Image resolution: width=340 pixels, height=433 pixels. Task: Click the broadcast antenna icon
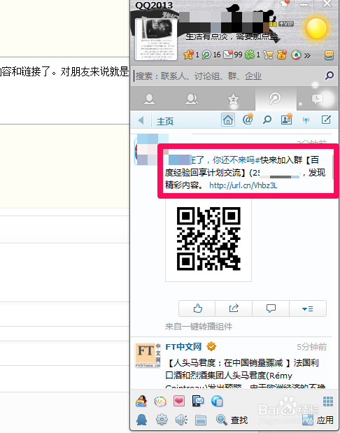tap(306, 120)
